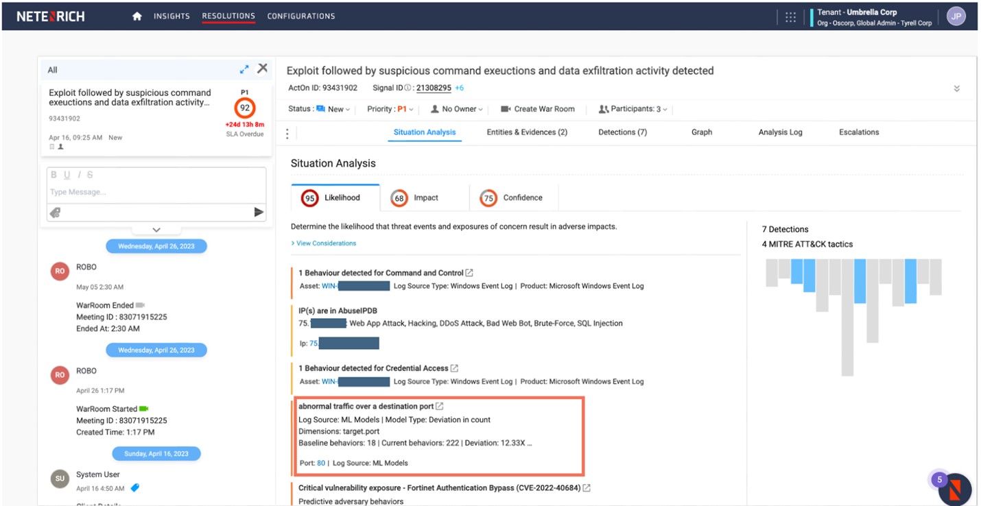This screenshot has height=506, width=981.
Task: Send the message with the arrow icon
Action: [259, 213]
